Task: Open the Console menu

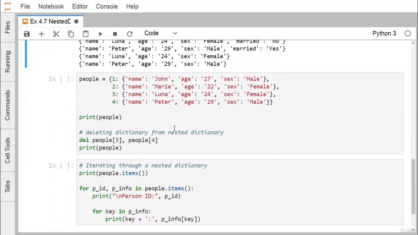Action: click(107, 7)
